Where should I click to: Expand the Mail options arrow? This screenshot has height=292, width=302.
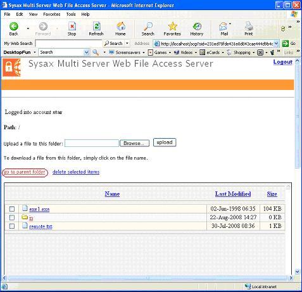tap(230, 23)
